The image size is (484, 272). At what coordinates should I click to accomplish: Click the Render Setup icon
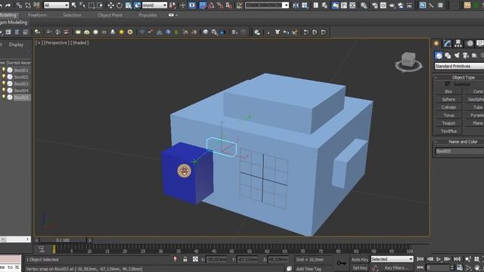(374, 5)
